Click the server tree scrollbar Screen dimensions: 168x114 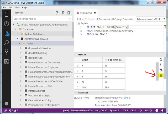tap(73, 30)
